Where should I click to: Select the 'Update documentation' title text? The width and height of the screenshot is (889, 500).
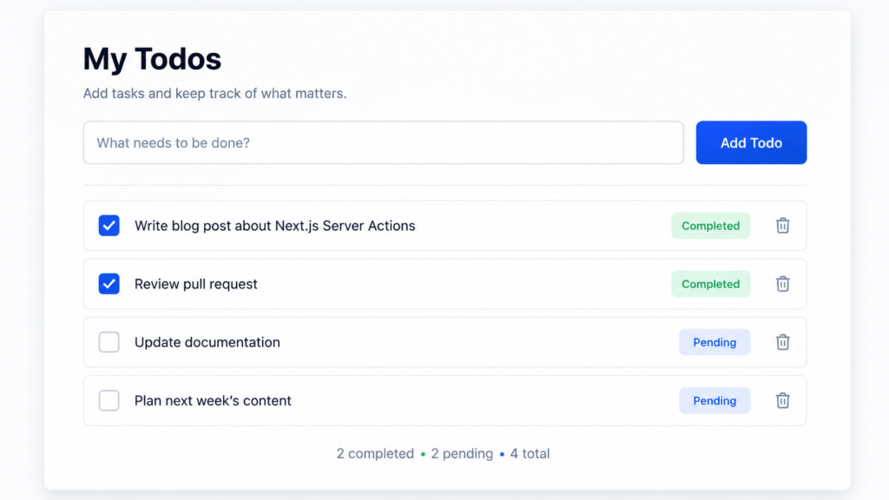click(x=207, y=342)
